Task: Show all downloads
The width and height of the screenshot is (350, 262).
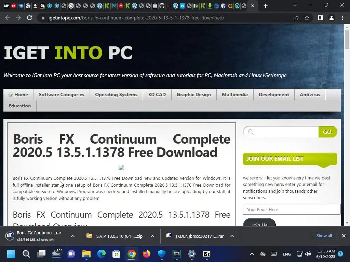Action: click(324, 236)
